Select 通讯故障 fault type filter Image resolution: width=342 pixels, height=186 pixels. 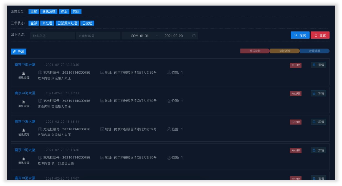[49, 12]
